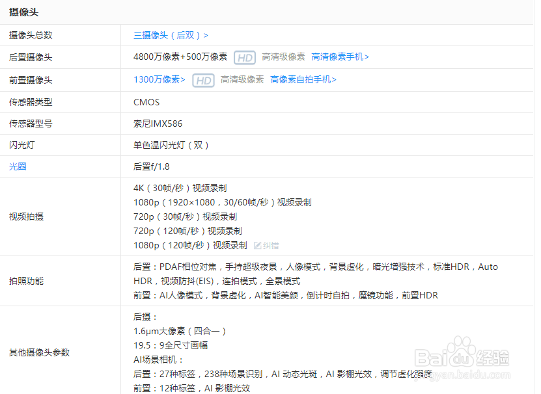Select the 4K（30帧/秒）视频录制 line
Screen dimensions: 541x394
pos(180,188)
